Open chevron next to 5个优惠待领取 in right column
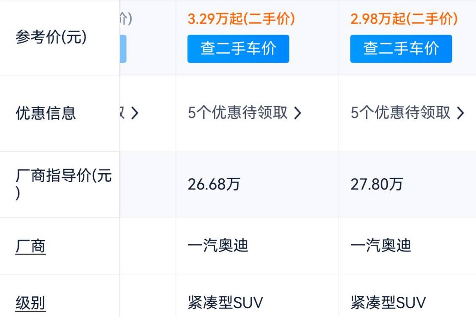476x317 pixels. (460, 113)
